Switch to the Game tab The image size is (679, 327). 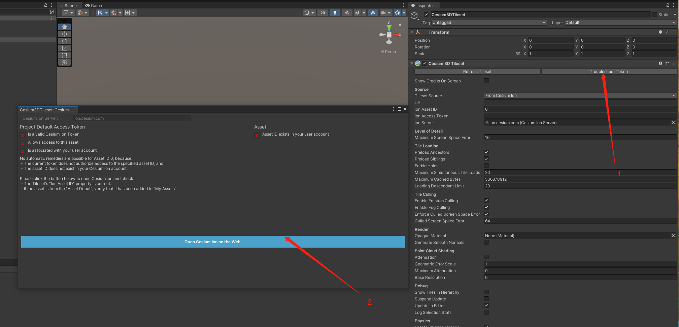(94, 5)
